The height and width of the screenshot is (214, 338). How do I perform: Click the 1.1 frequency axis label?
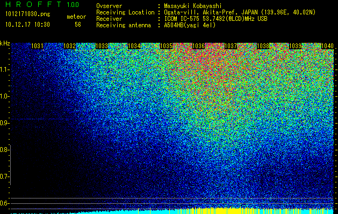[x=4, y=70]
